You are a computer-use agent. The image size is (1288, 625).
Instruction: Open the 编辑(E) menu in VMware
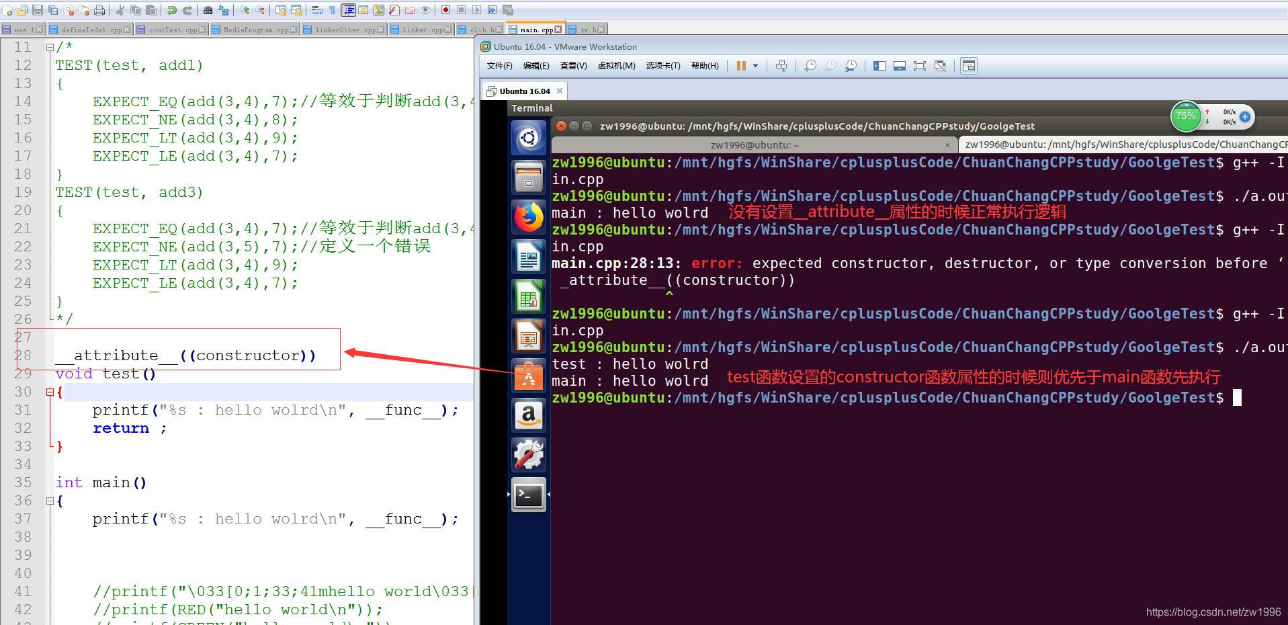(x=536, y=66)
